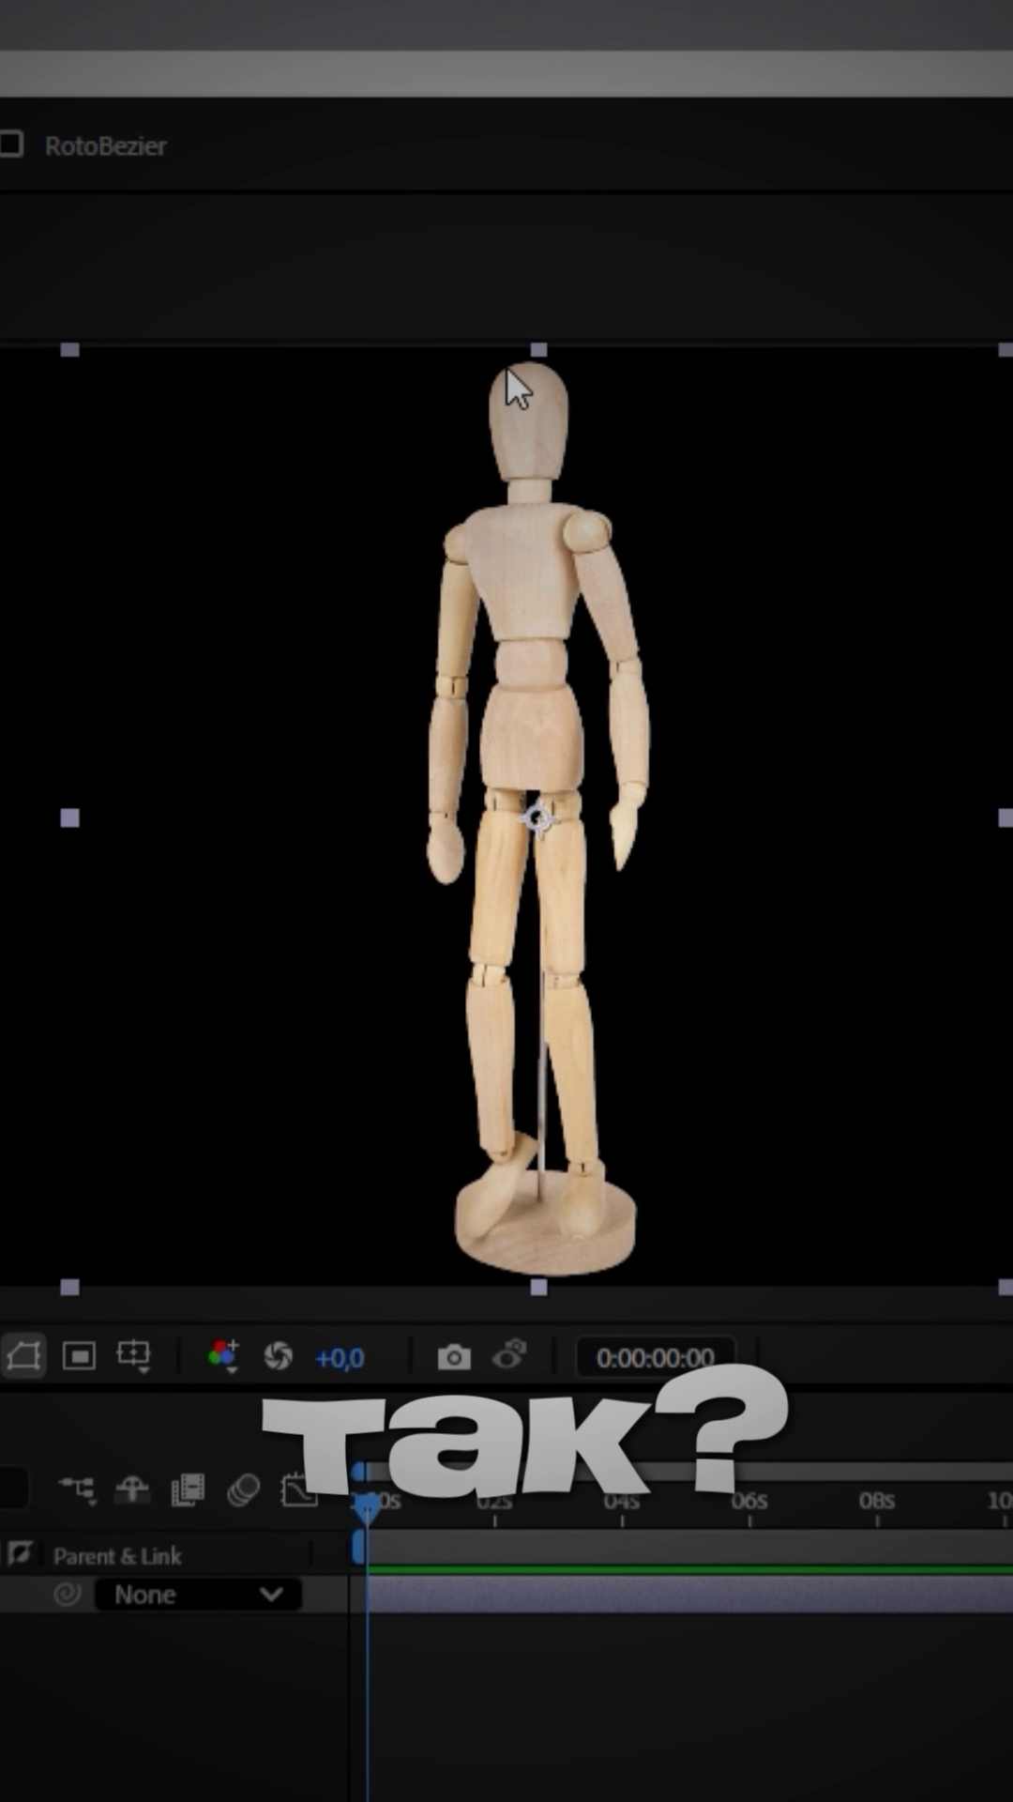Image resolution: width=1013 pixels, height=1802 pixels.
Task: Click the preview timecode 0:00:00:00
Action: tap(655, 1357)
